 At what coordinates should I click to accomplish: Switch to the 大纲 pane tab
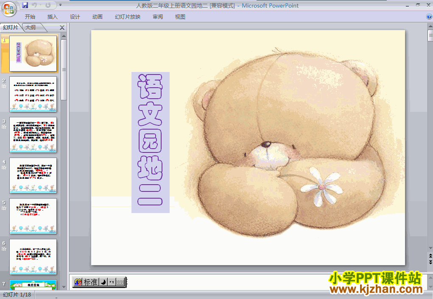[31, 27]
